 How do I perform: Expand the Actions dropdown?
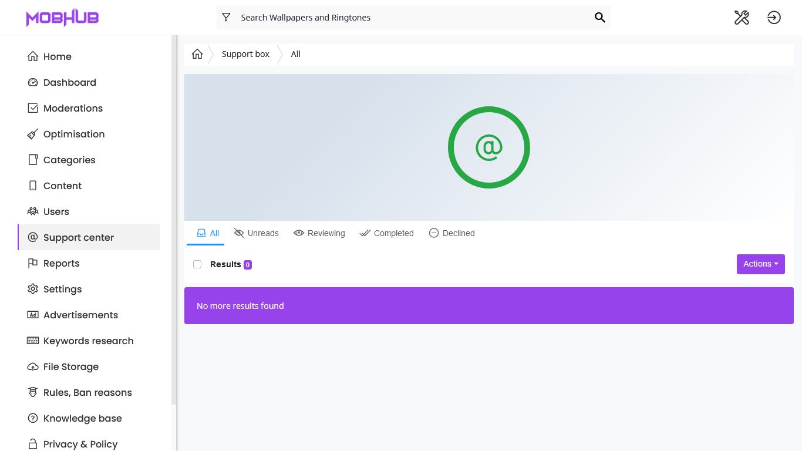click(760, 264)
